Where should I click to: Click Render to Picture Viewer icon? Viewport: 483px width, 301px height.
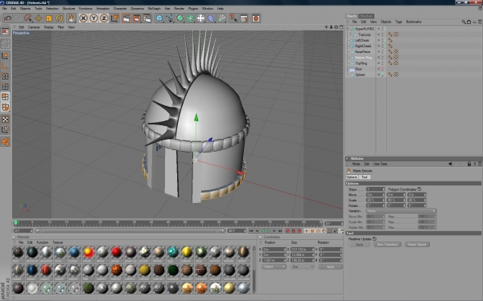tap(137, 18)
